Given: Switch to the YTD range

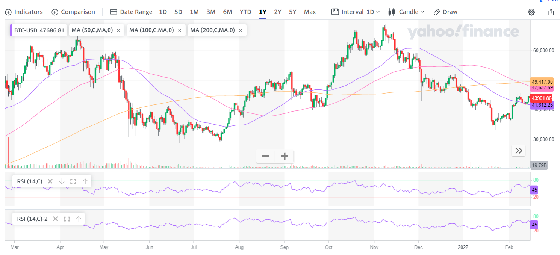Looking at the screenshot, I should point(245,12).
